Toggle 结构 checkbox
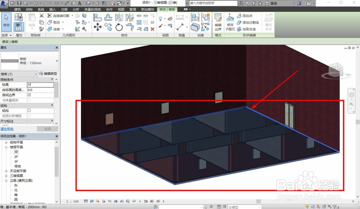This screenshot has height=209, width=360. click(x=29, y=111)
